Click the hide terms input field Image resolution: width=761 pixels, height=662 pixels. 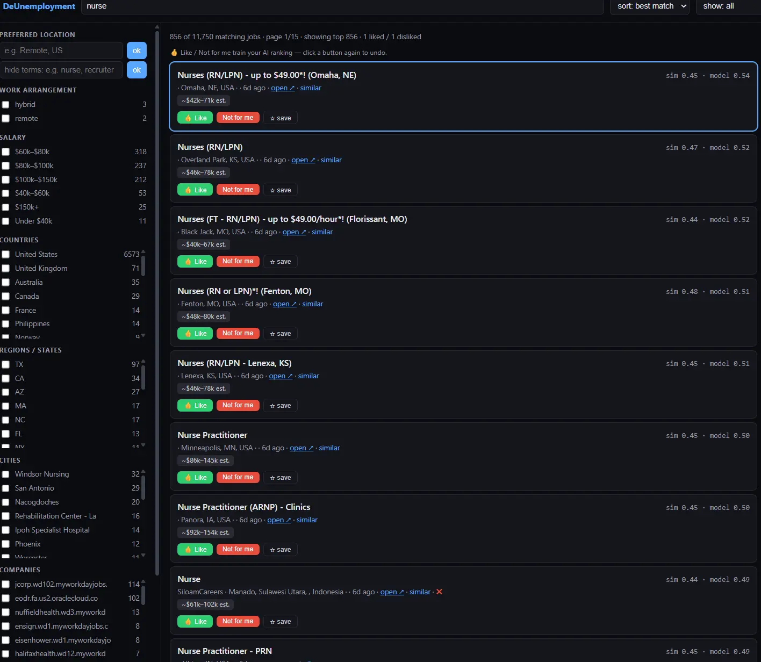[x=61, y=70]
